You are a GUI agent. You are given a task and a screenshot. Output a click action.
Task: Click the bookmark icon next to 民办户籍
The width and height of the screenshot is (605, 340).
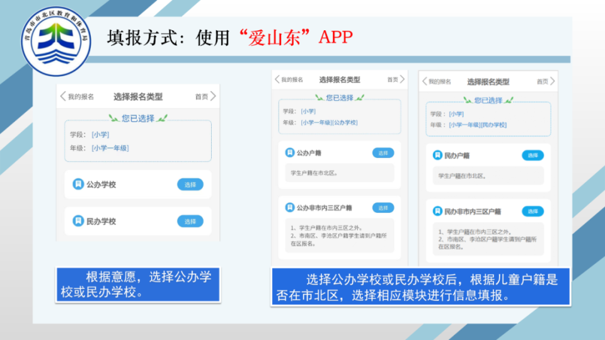click(437, 156)
